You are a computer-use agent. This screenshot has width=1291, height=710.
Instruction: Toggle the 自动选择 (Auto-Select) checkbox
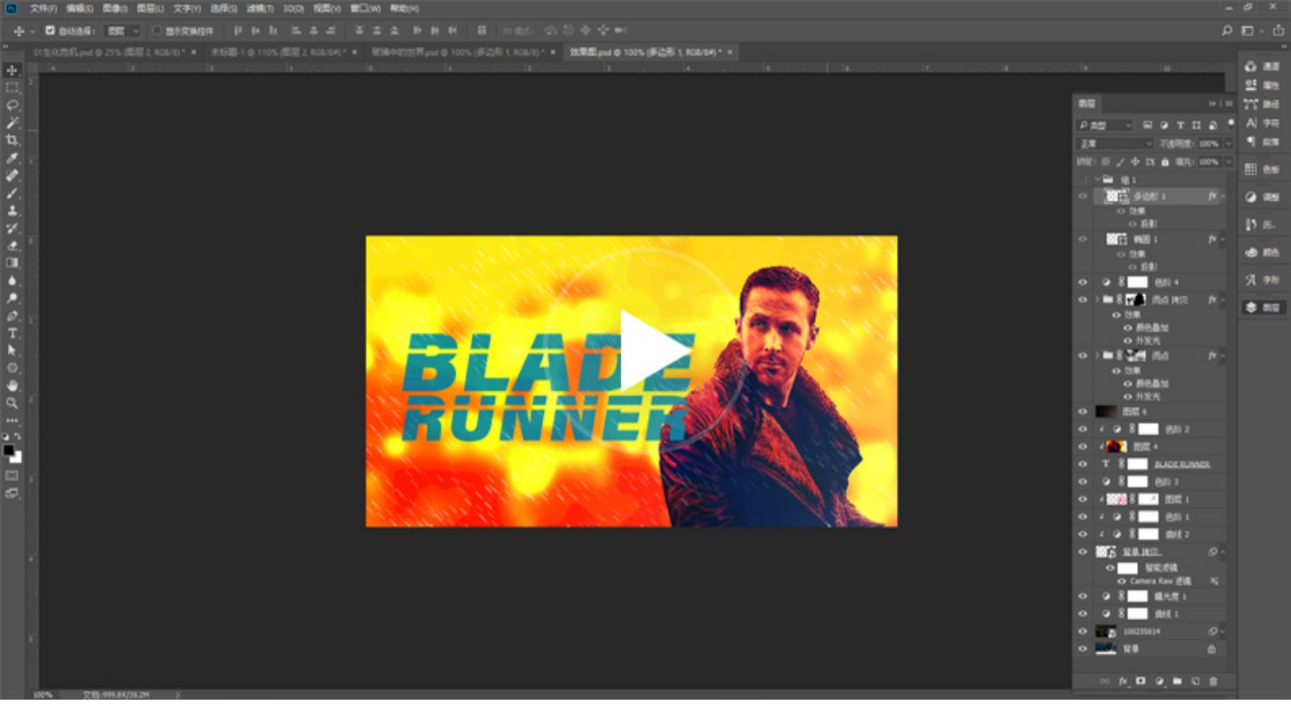pyautogui.click(x=50, y=30)
